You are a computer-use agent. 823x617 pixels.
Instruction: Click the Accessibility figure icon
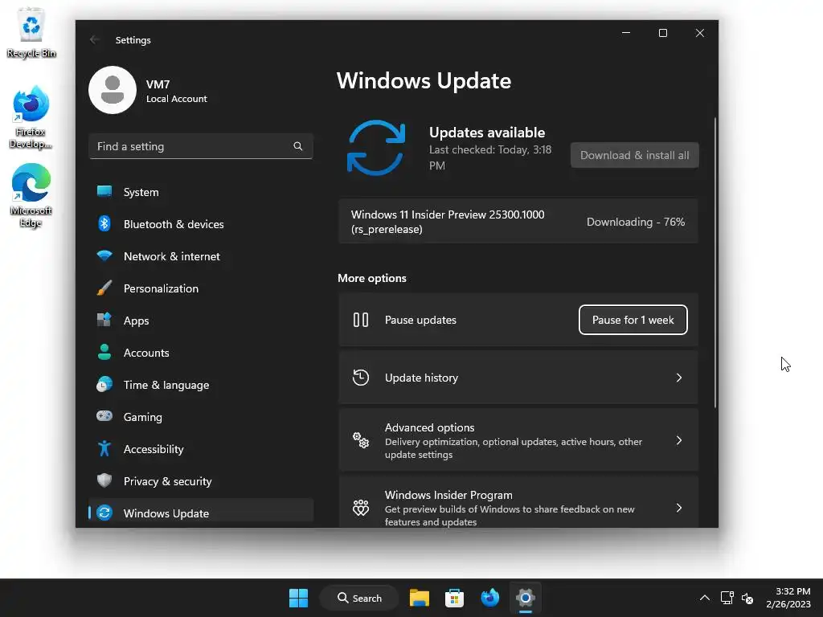click(104, 448)
